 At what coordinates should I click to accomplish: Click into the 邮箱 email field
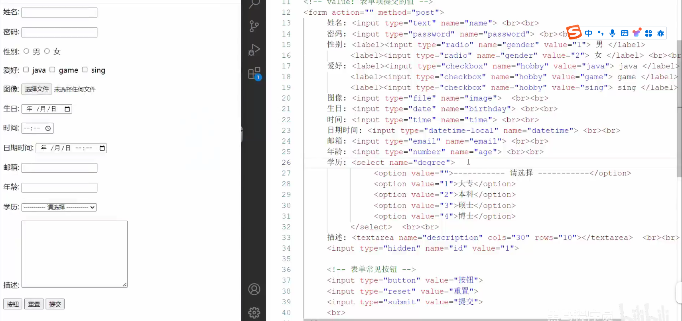coord(59,168)
